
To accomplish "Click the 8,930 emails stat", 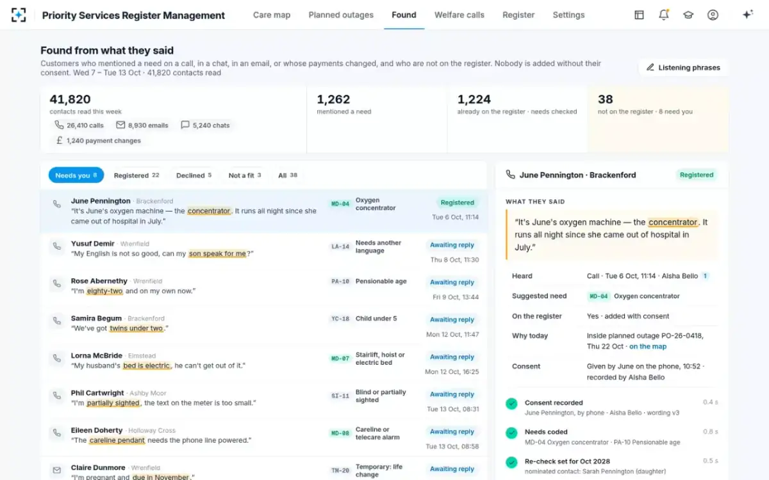I will click(x=142, y=125).
